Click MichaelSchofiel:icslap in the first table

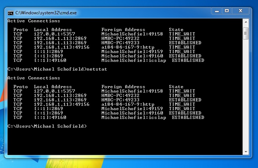(134, 60)
